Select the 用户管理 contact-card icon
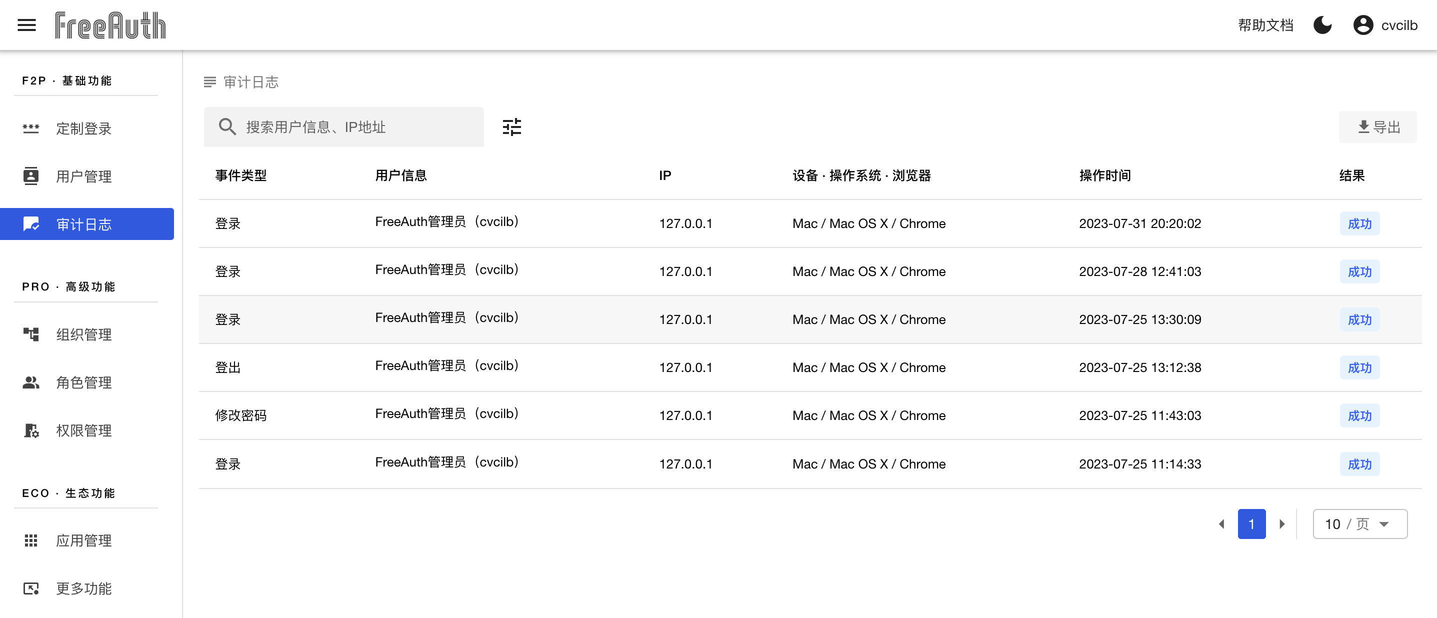Viewport: 1437px width, 618px height. tap(30, 176)
